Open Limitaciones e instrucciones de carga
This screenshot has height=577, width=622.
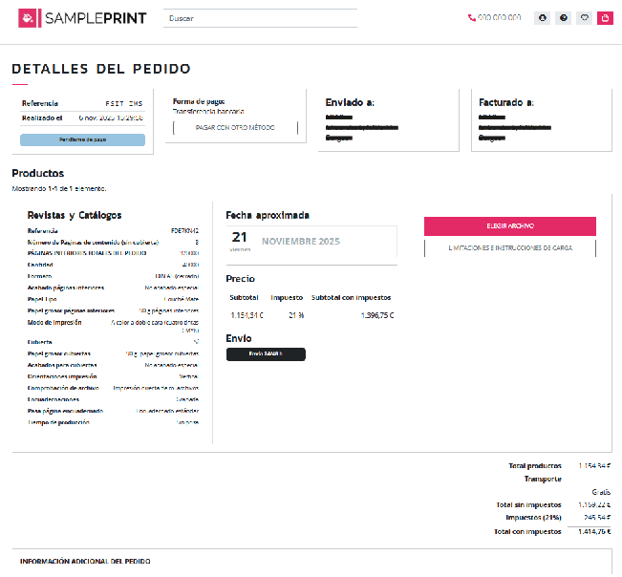click(510, 247)
